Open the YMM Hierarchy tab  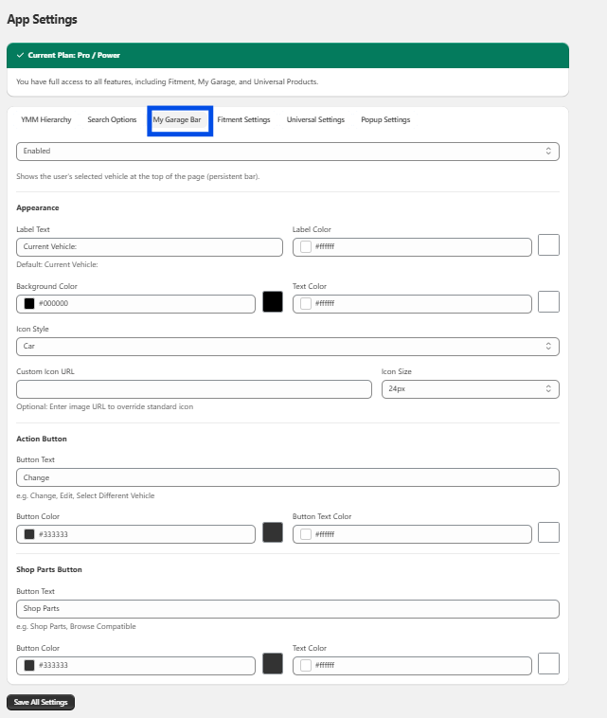point(45,120)
